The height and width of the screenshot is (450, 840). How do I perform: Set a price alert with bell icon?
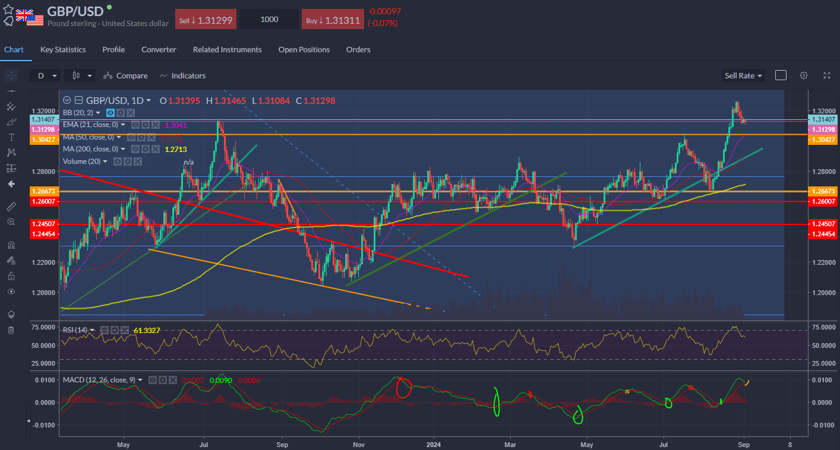(8, 21)
